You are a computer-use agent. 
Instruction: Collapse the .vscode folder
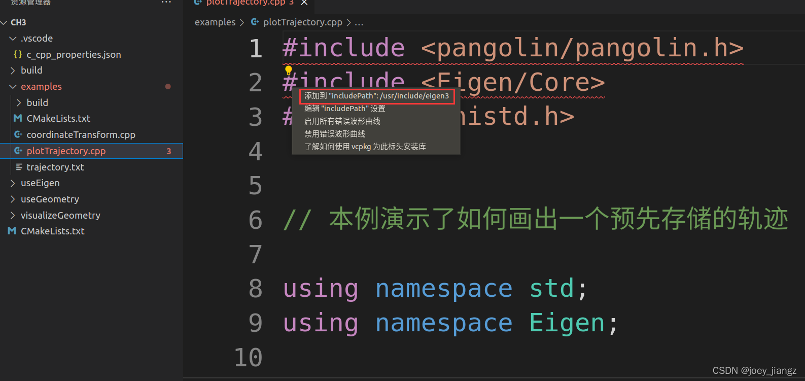point(13,39)
